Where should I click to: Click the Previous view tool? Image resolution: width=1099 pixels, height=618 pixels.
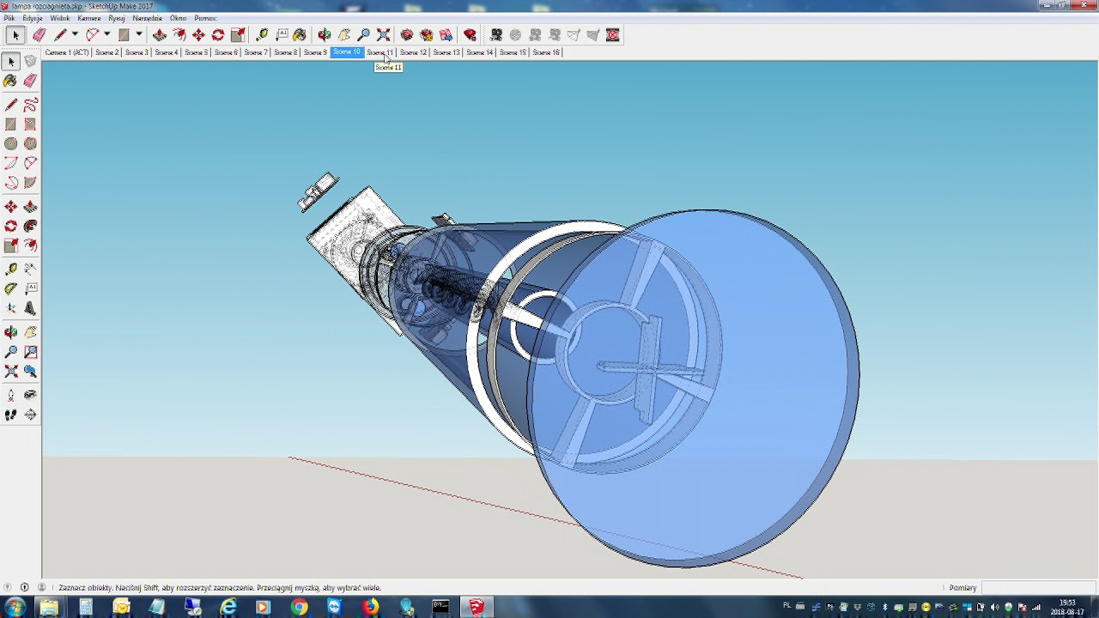coord(30,372)
